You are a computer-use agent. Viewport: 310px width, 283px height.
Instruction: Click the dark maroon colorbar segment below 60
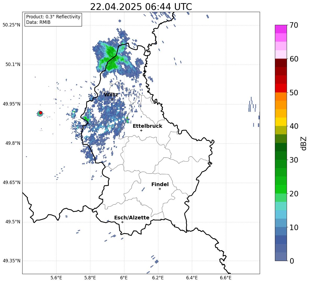[281, 63]
